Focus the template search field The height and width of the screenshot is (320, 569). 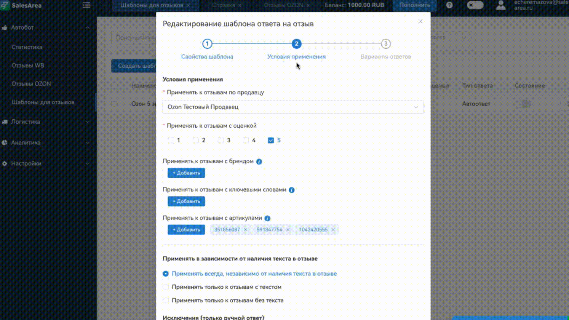coord(134,38)
